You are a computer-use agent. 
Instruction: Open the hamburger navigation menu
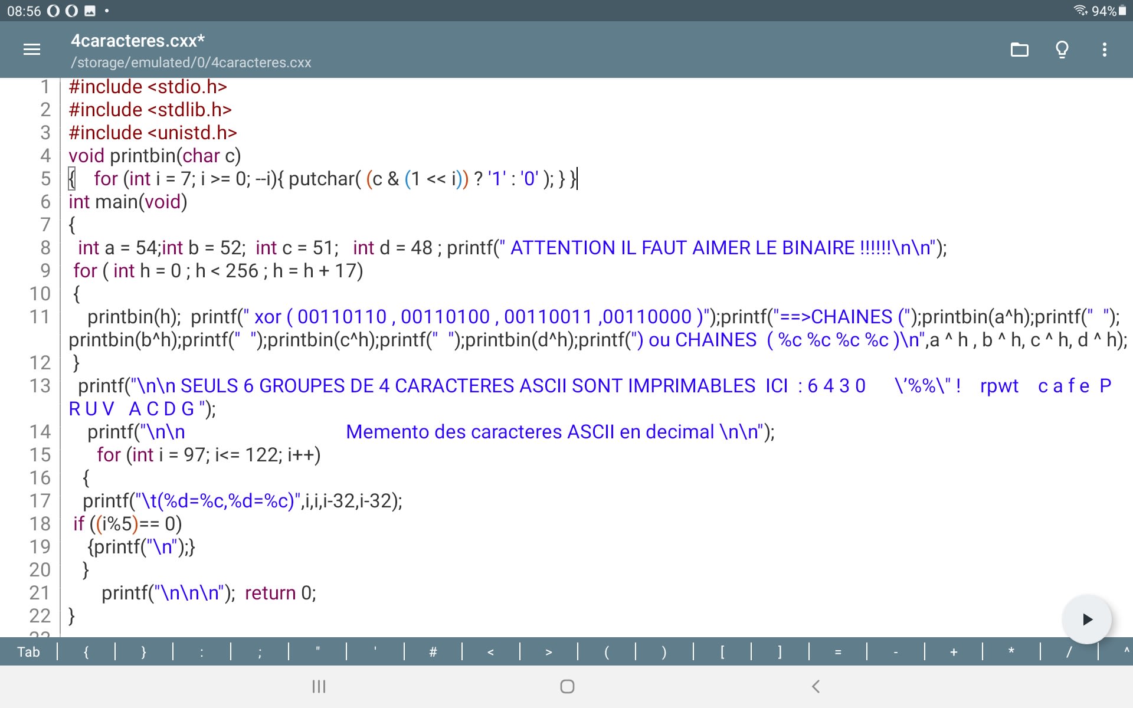pos(32,50)
